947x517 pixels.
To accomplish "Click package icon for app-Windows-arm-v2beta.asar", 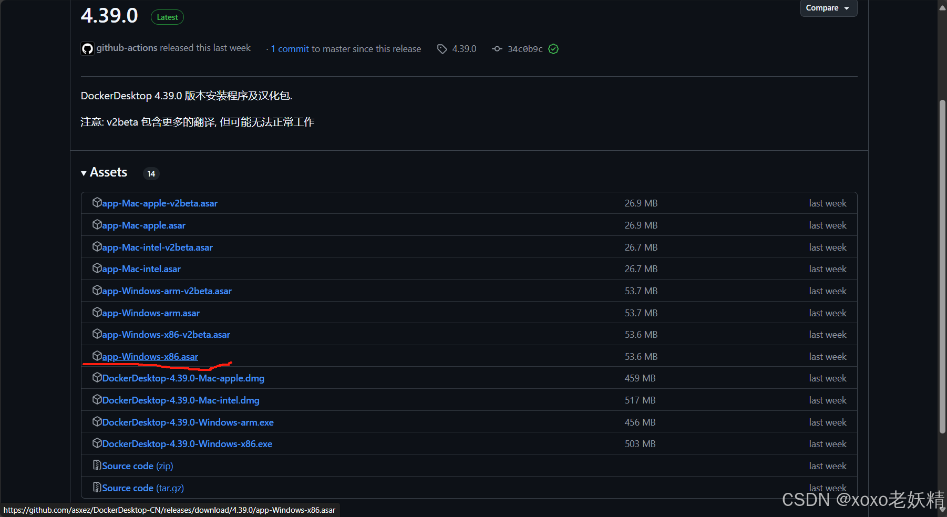I will [97, 291].
